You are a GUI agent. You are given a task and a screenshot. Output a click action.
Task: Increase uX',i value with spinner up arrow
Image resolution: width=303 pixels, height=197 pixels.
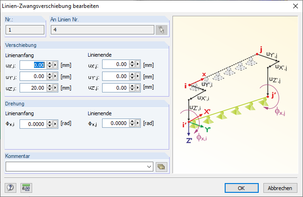(50, 63)
